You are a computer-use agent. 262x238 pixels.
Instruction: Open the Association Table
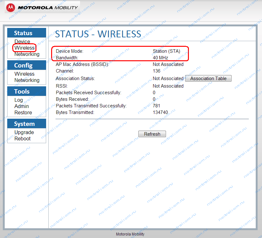tap(208, 78)
